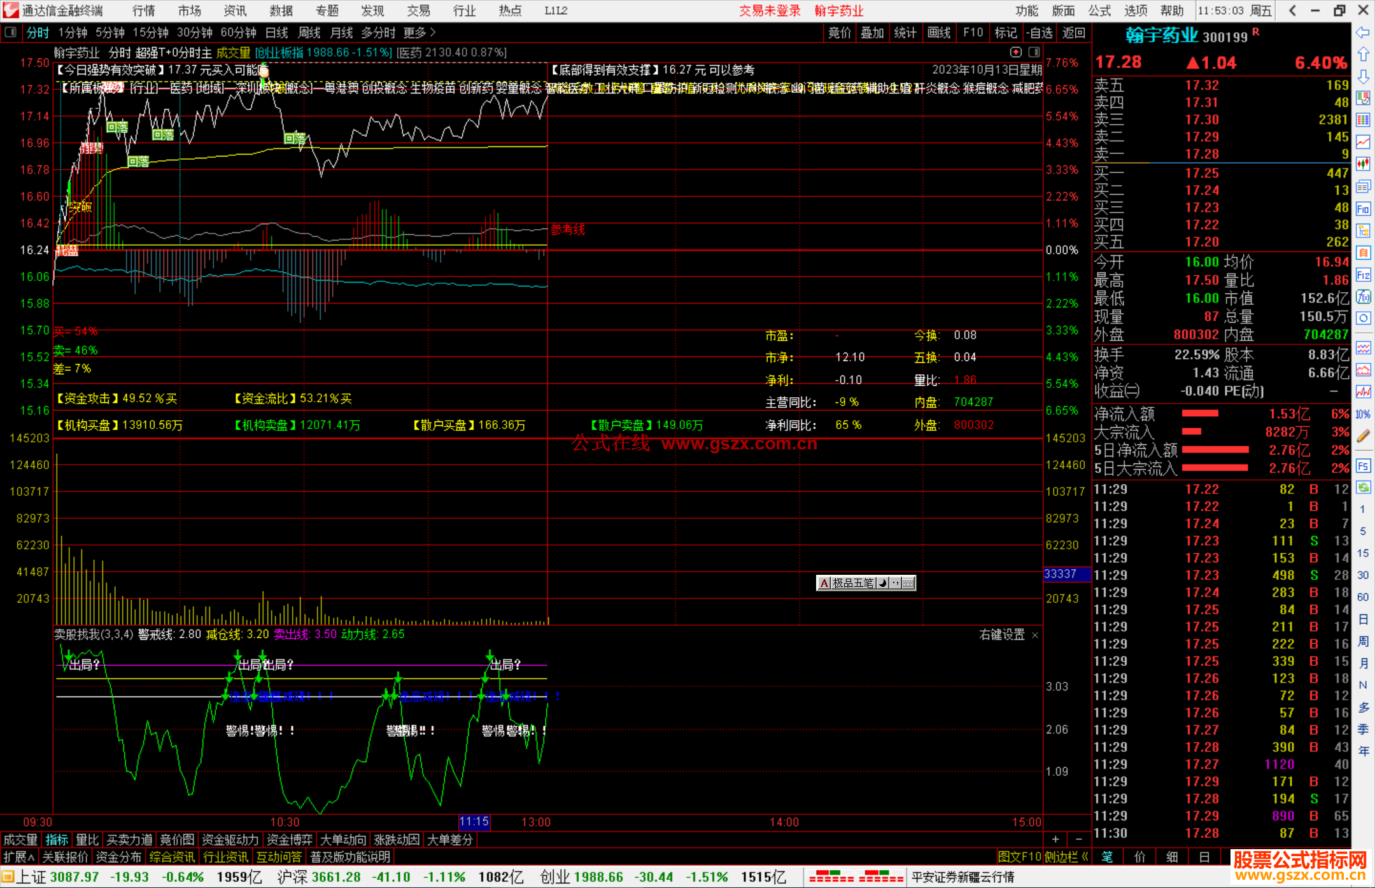Click the candlestick chart icon in right sidebar
1375x888 pixels.
[x=1363, y=164]
